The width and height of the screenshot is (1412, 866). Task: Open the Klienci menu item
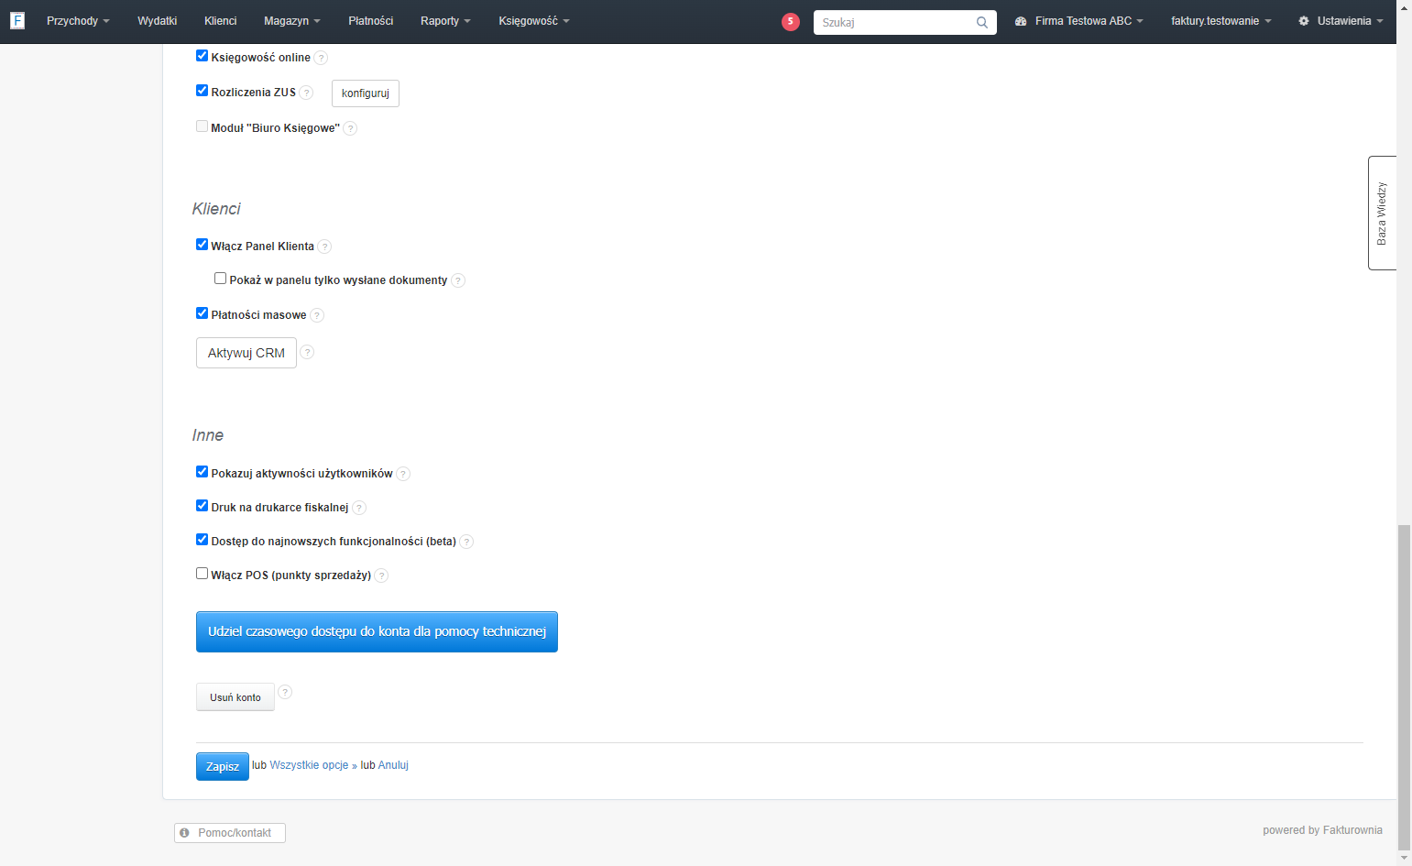(220, 21)
